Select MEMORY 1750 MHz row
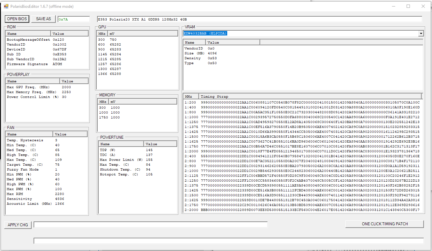This screenshot has height=251, width=432. tap(138, 118)
